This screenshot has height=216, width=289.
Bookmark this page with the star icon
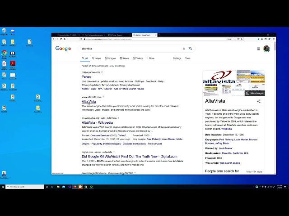[x=242, y=39]
